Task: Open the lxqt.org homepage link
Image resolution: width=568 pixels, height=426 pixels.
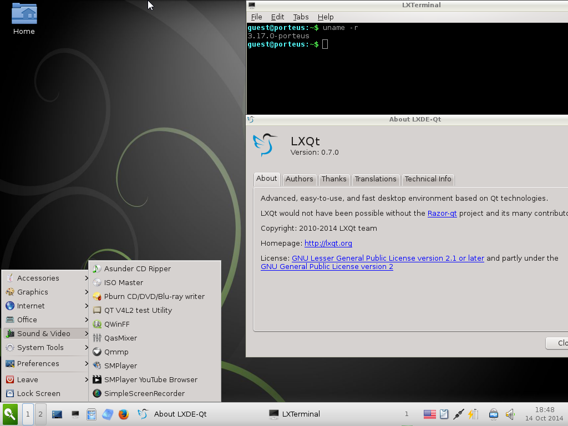Action: pos(328,243)
